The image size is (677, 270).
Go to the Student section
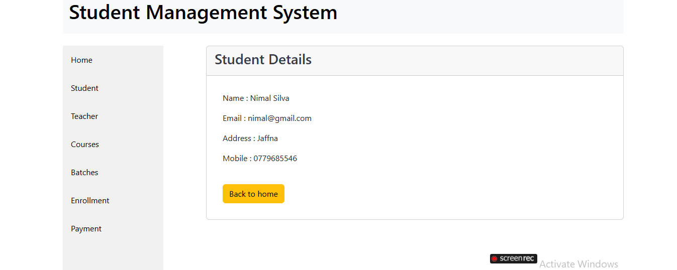(84, 88)
